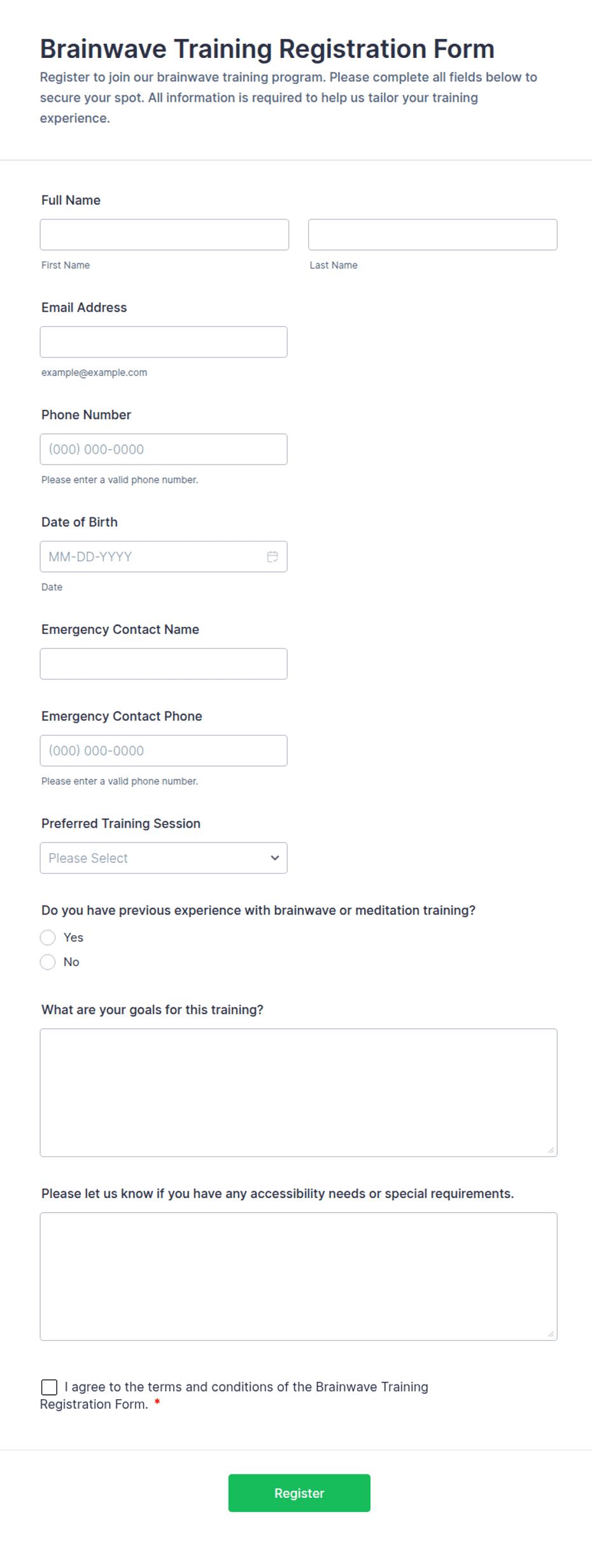Click the Phone Number field
The height and width of the screenshot is (1543, 592).
click(x=164, y=449)
